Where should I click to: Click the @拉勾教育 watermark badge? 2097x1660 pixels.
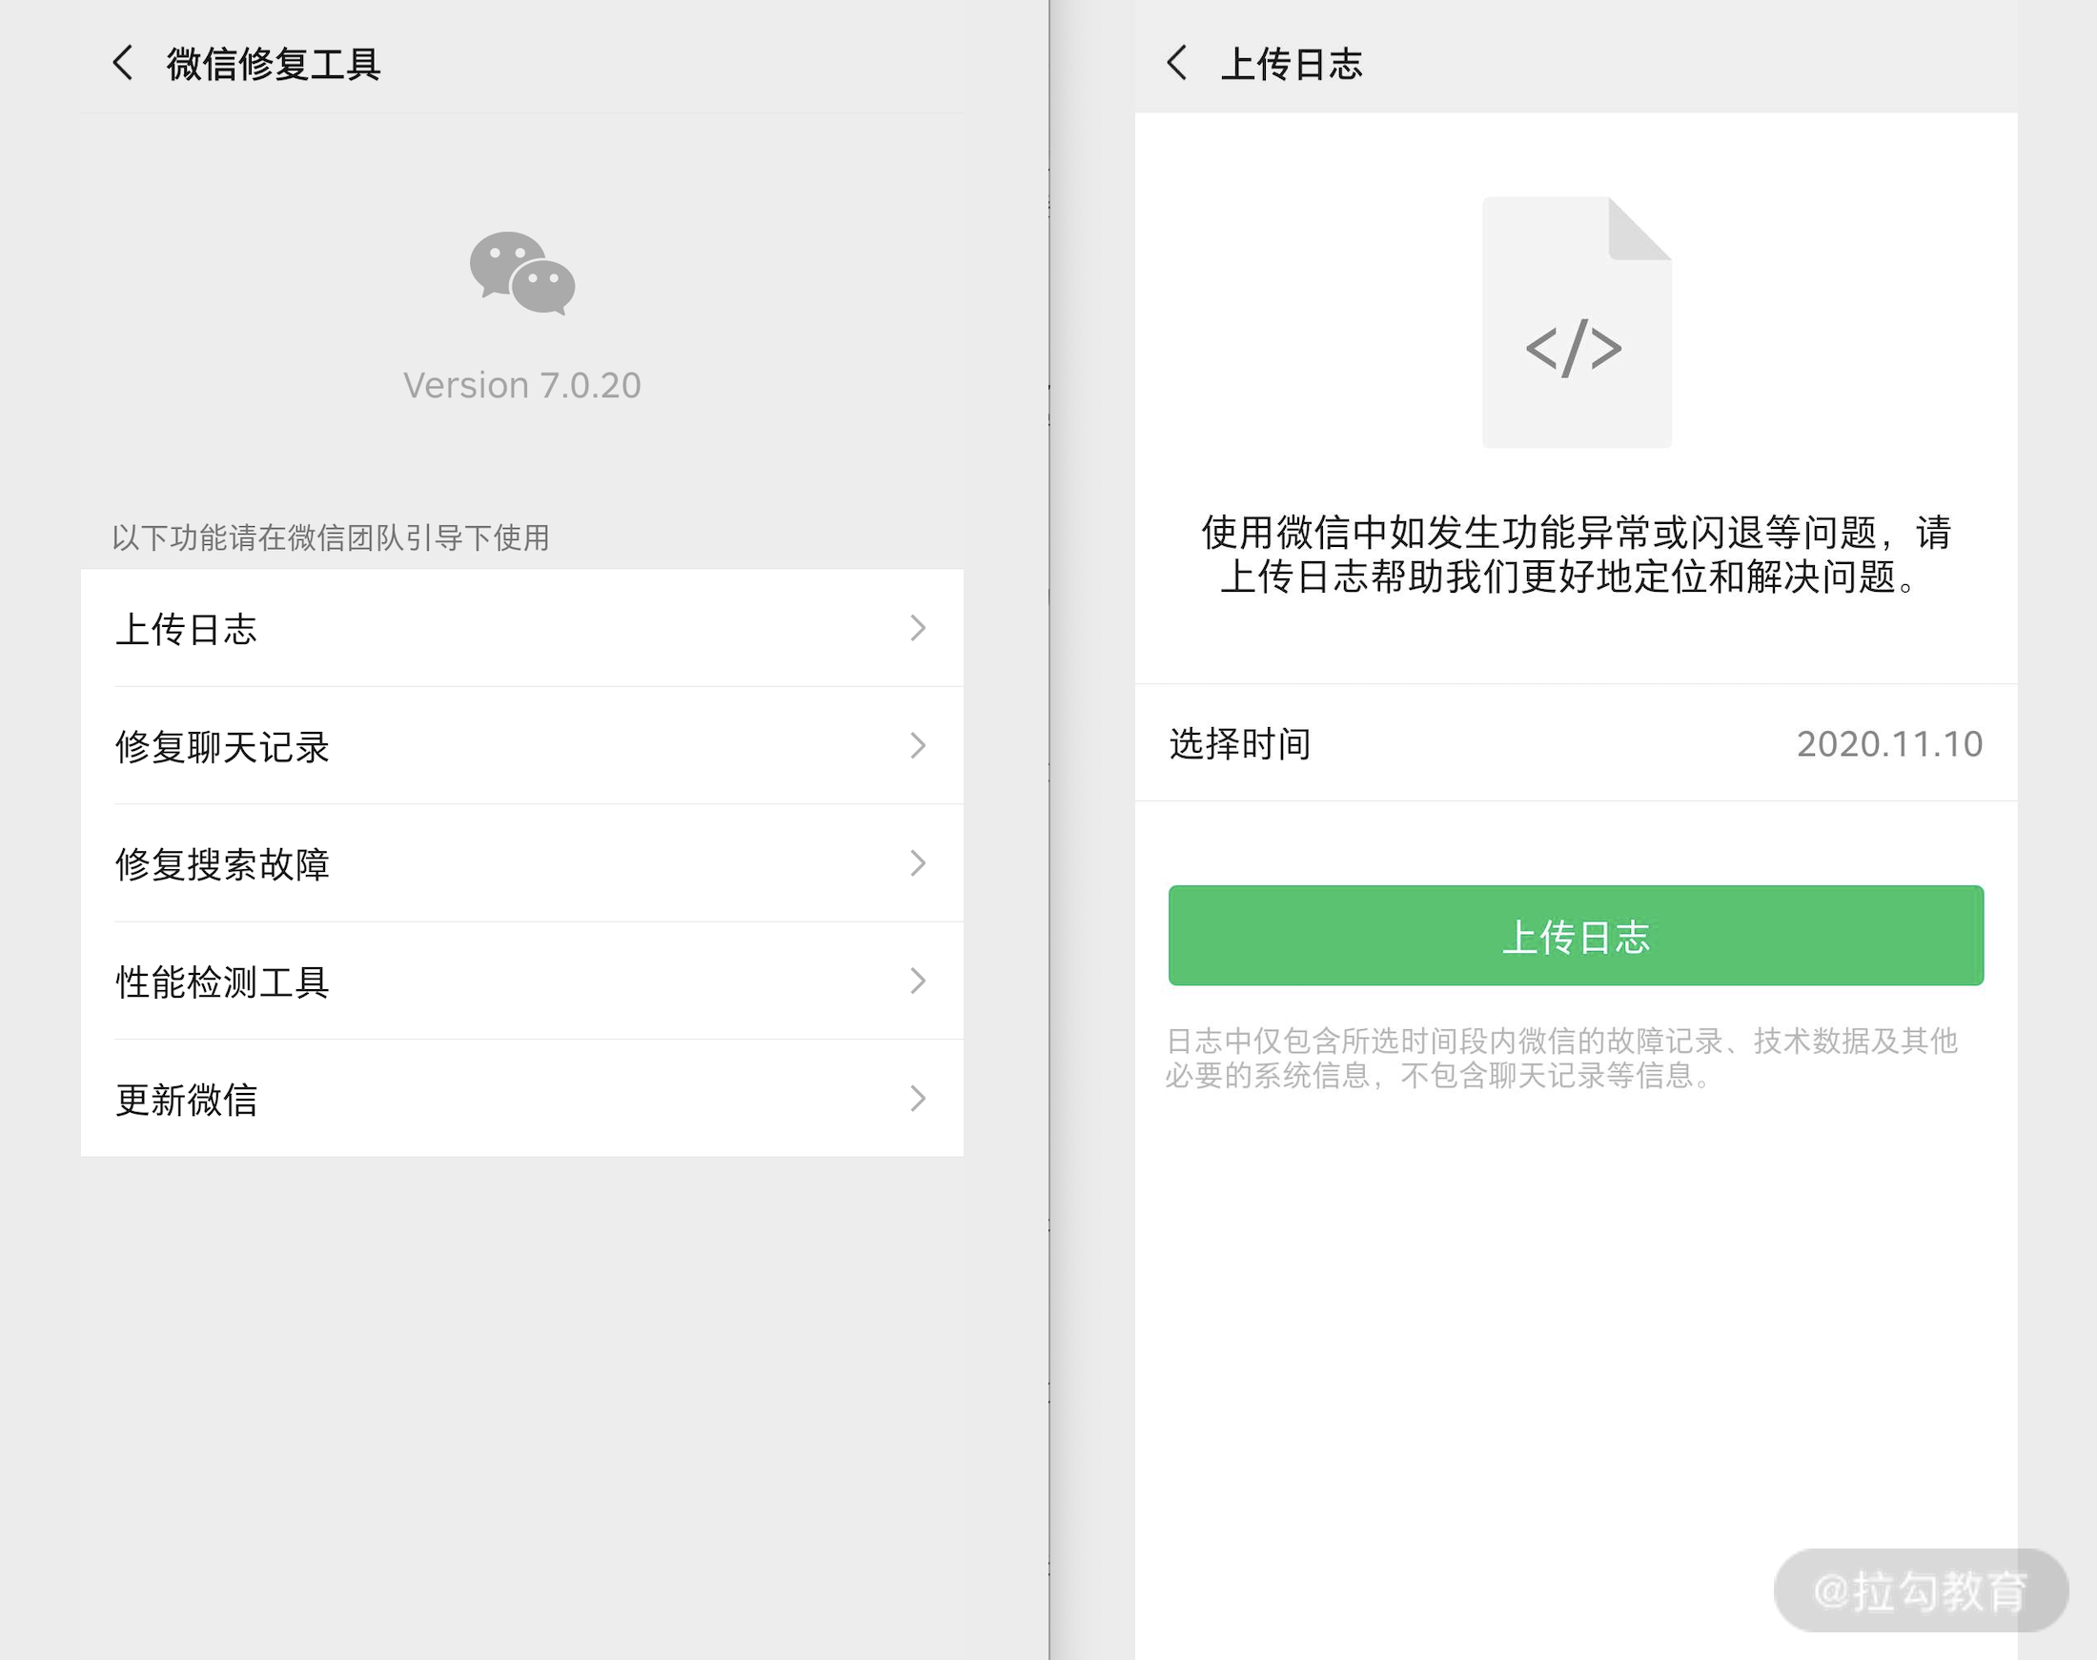(x=1920, y=1591)
